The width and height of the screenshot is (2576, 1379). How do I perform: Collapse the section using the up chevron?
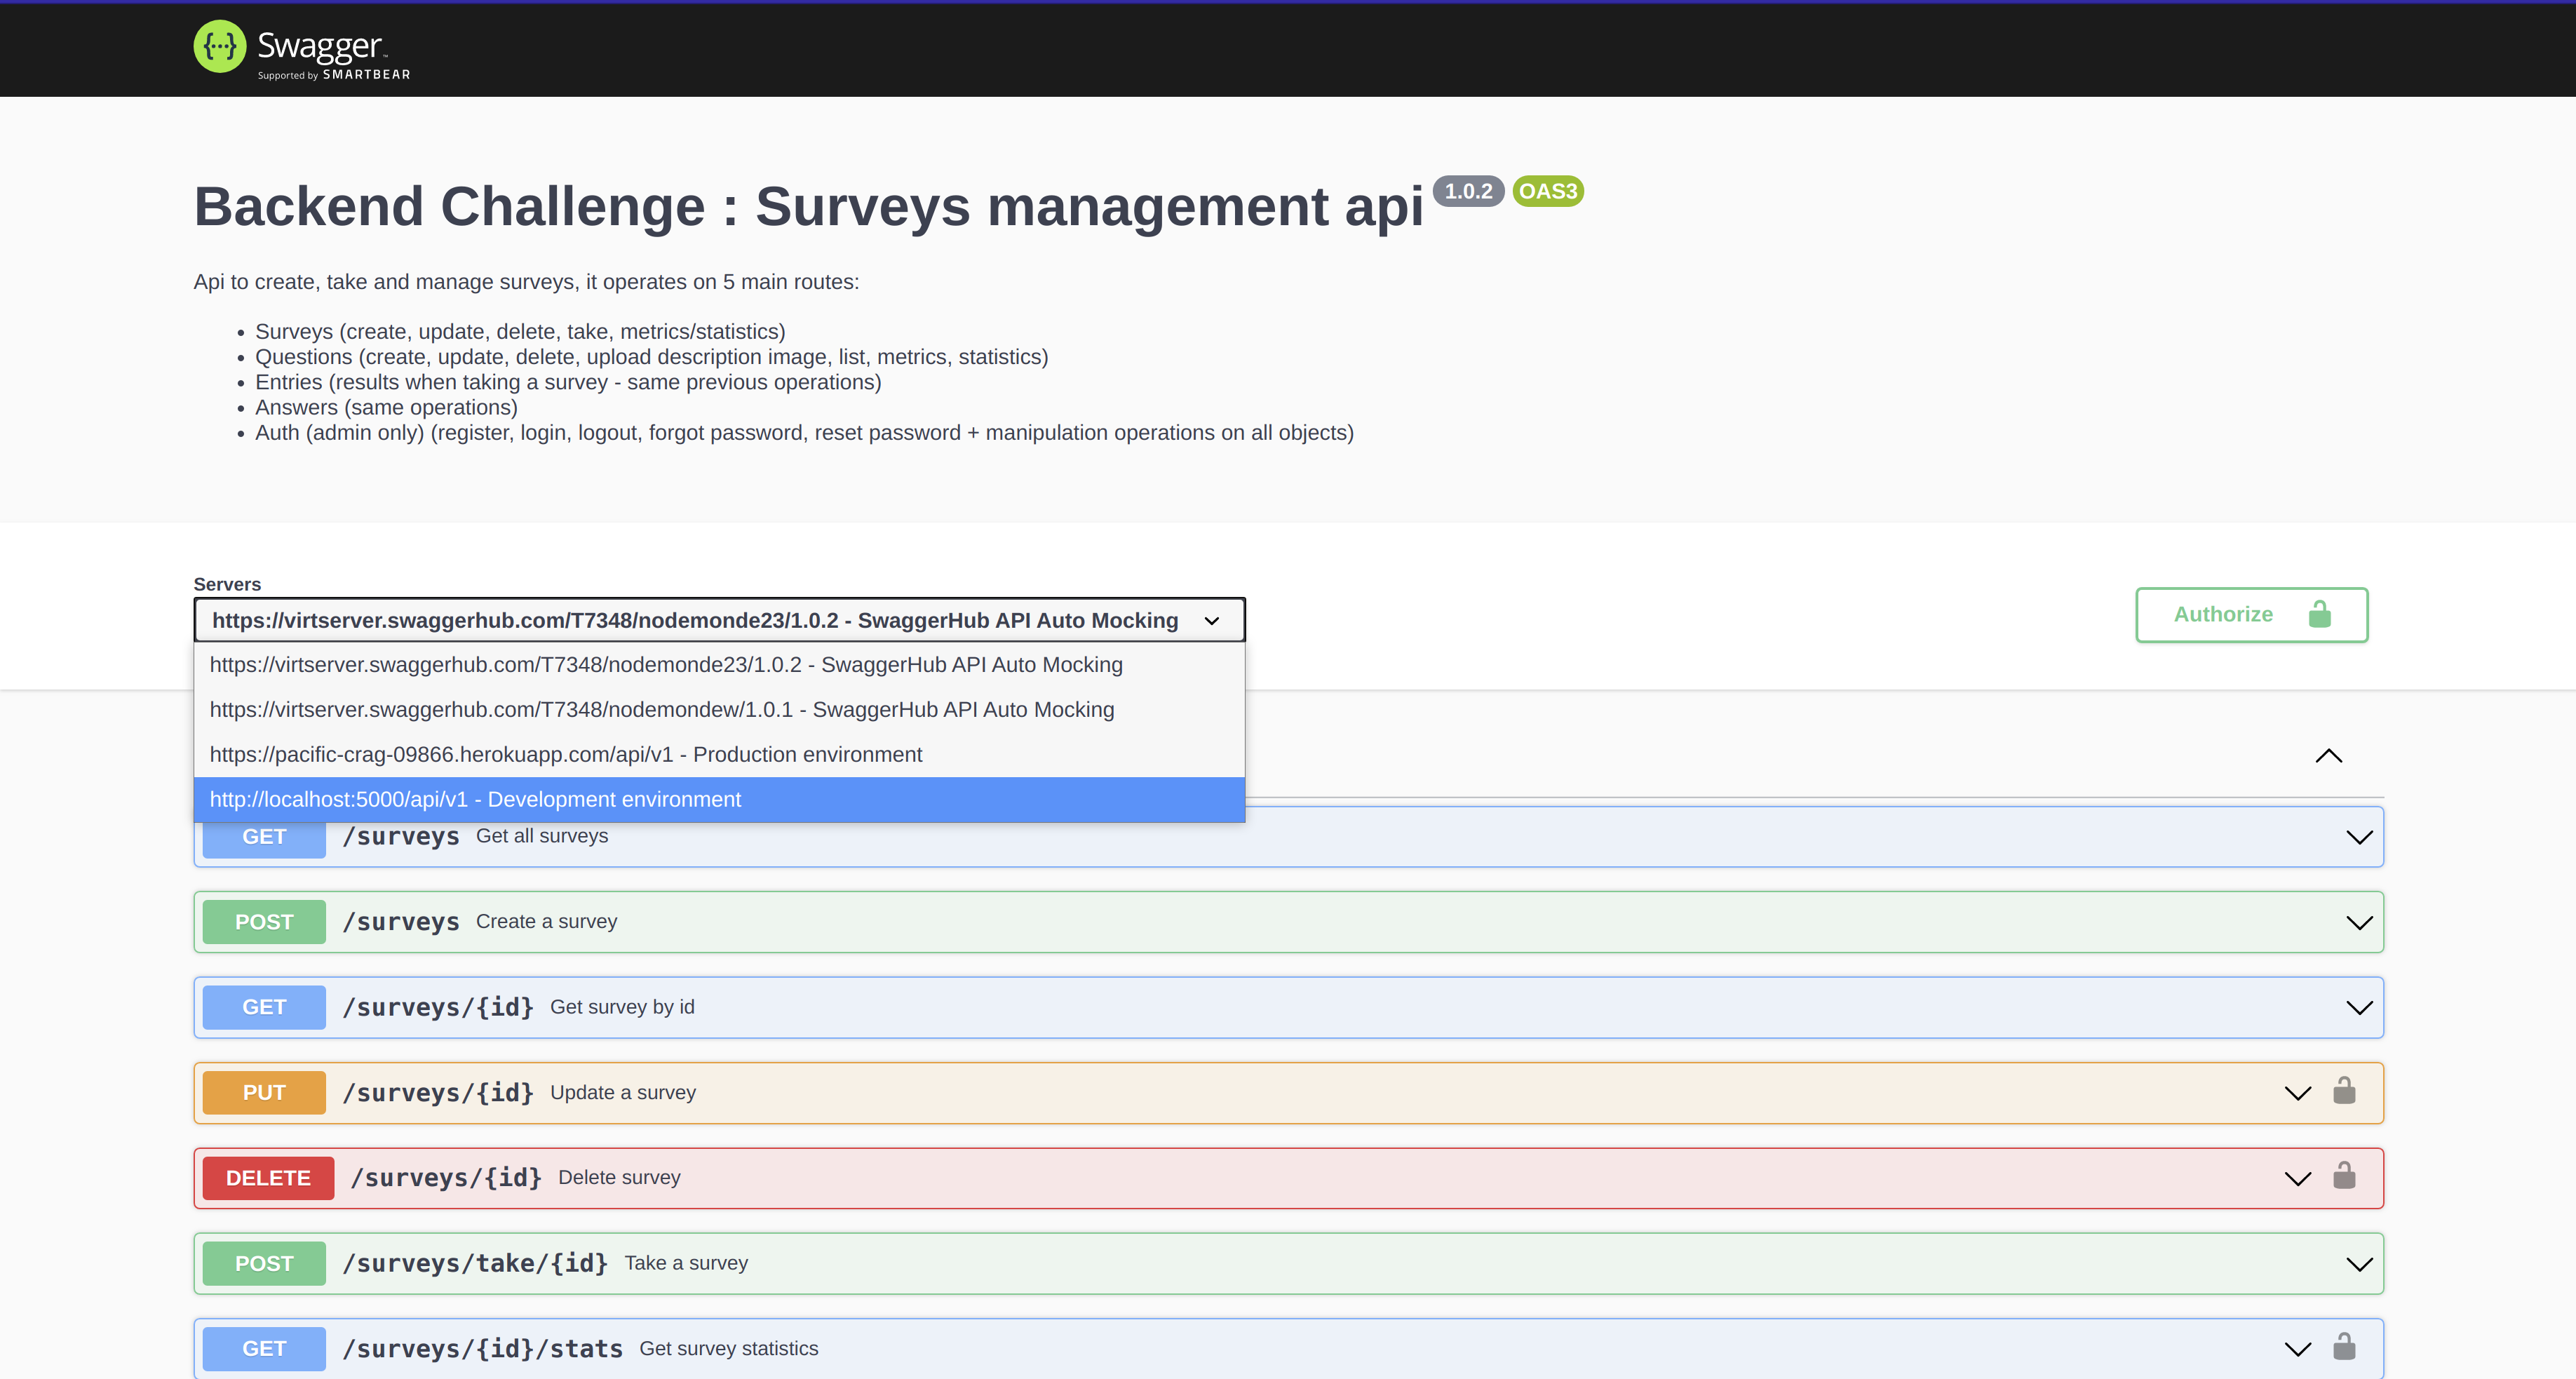(x=2329, y=756)
